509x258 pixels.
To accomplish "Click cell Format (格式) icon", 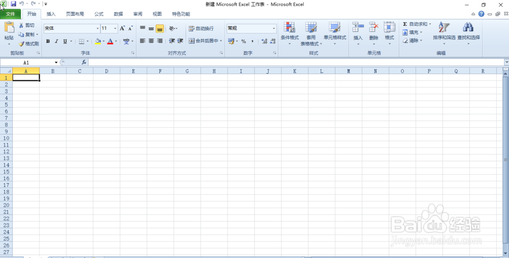I will 389,27.
